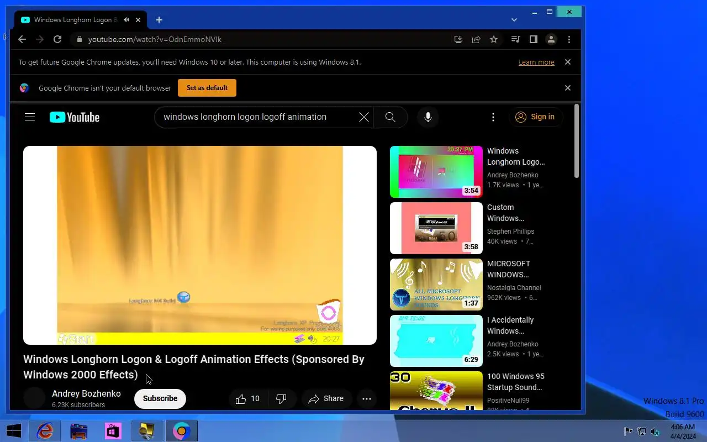Dislike the video
The width and height of the screenshot is (707, 442).
(282, 398)
